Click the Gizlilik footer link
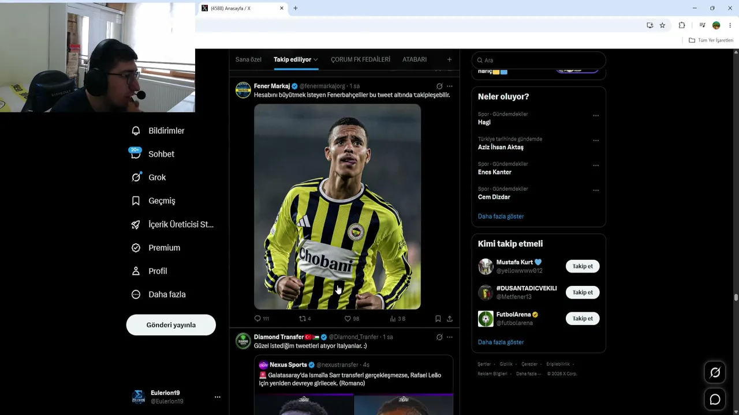This screenshot has height=415, width=739. click(x=506, y=364)
